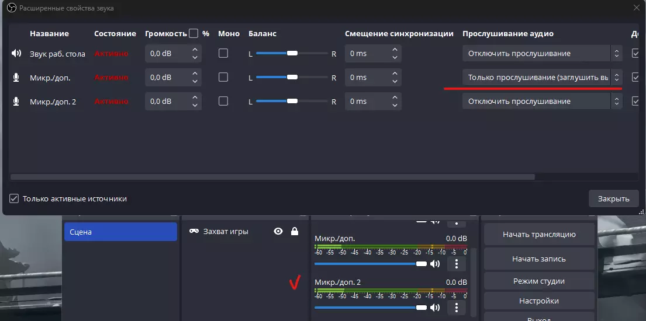
Task: Mute Микр./доп. in the mixer
Action: coord(435,264)
